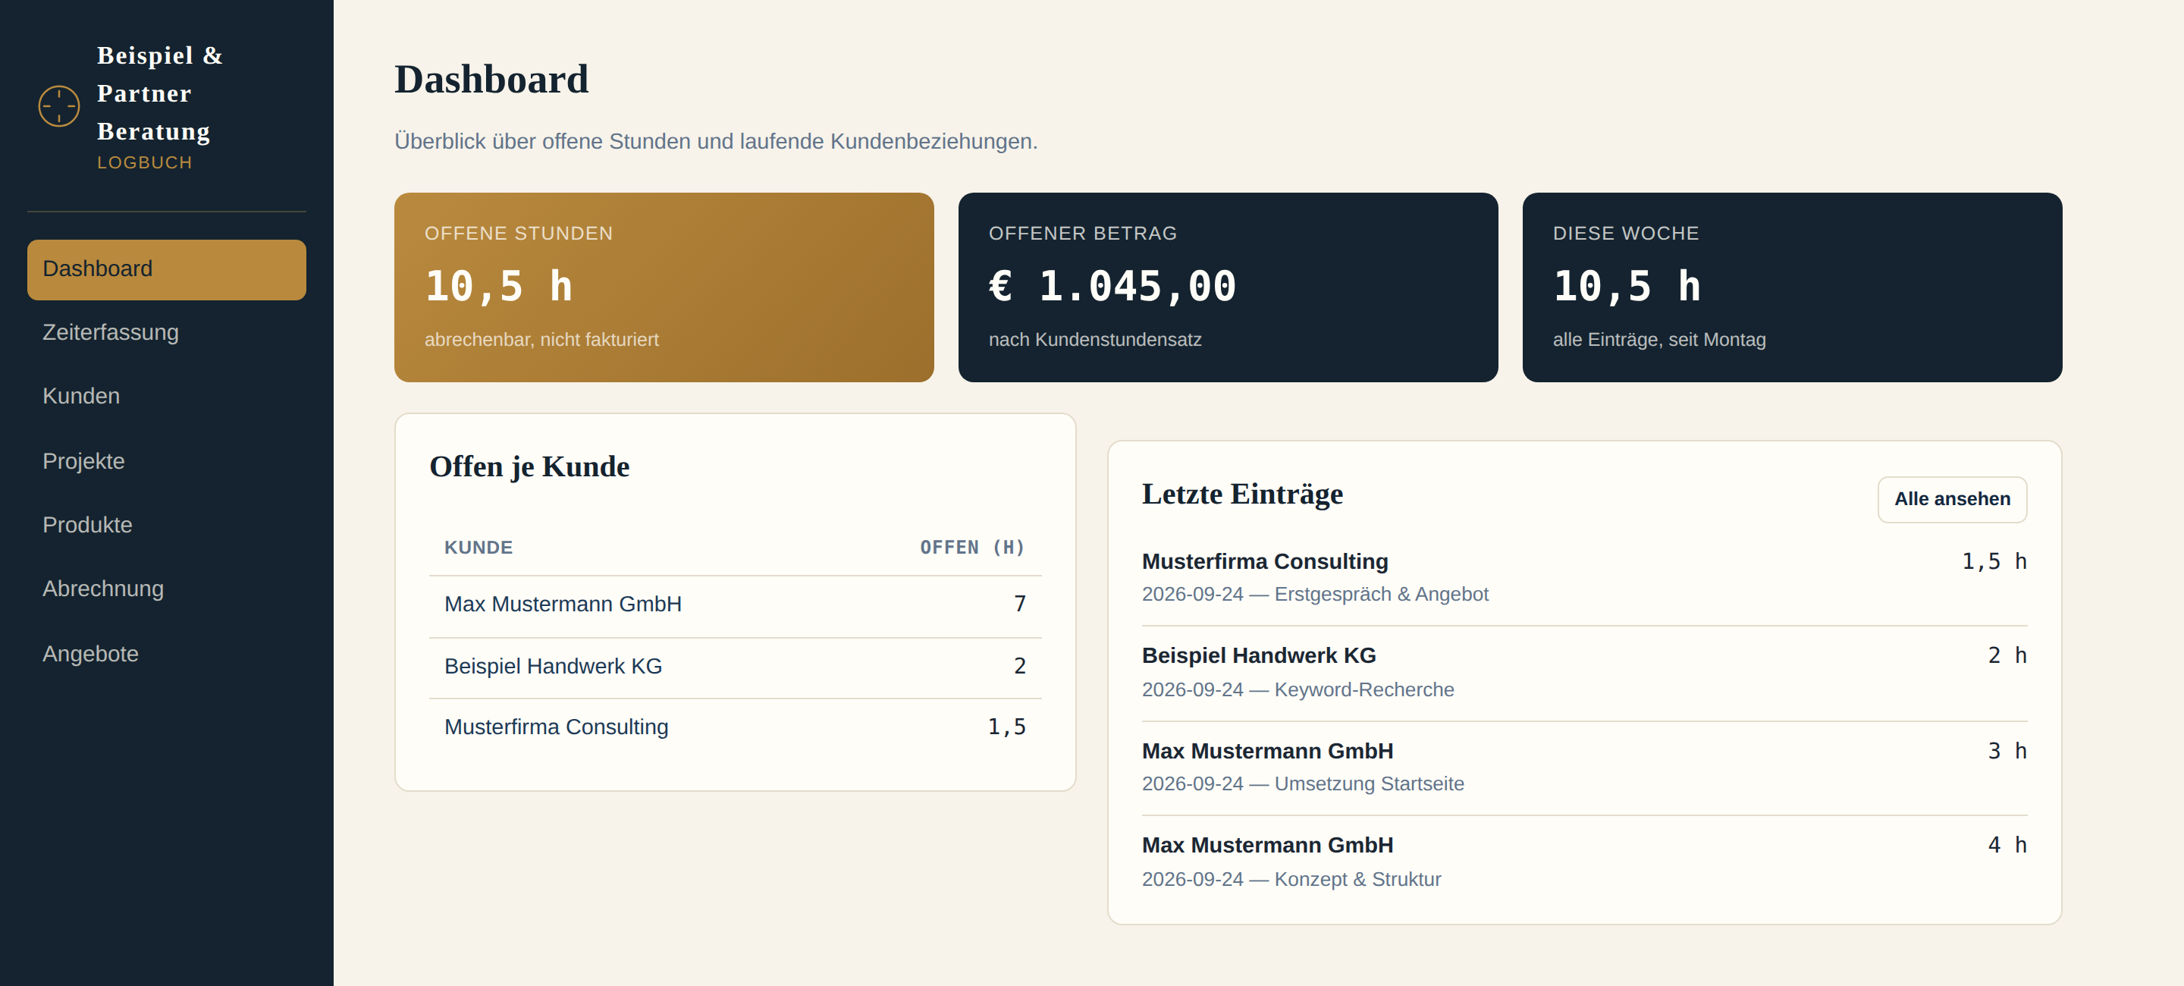Click the KUNDE column header
The width and height of the screenshot is (2184, 986).
479,548
